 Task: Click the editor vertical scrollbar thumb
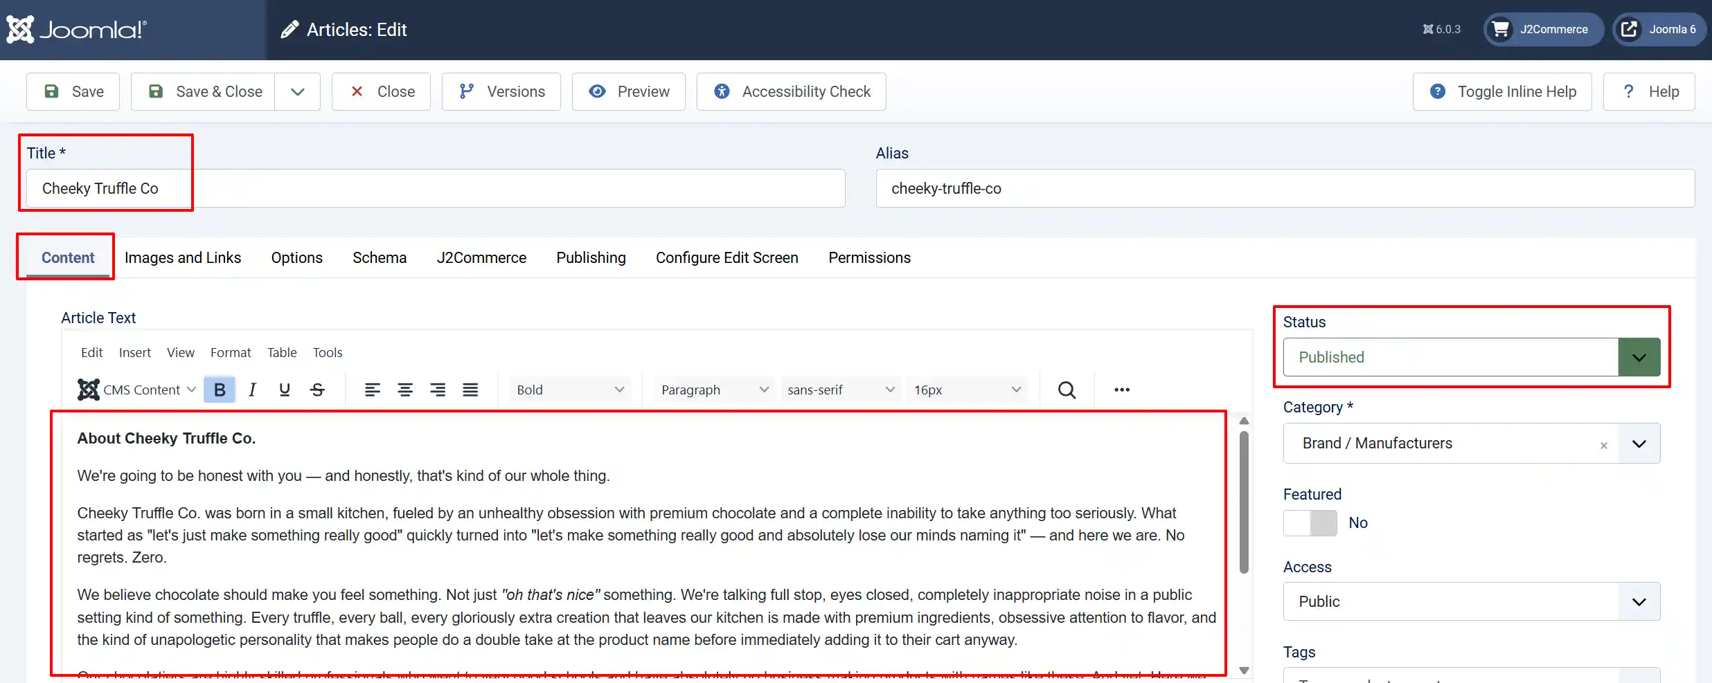tap(1244, 502)
